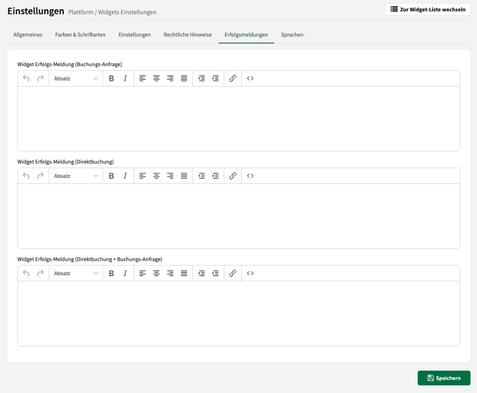Open the Farben & Schriftarten tab
This screenshot has height=393, width=477.
tap(80, 35)
